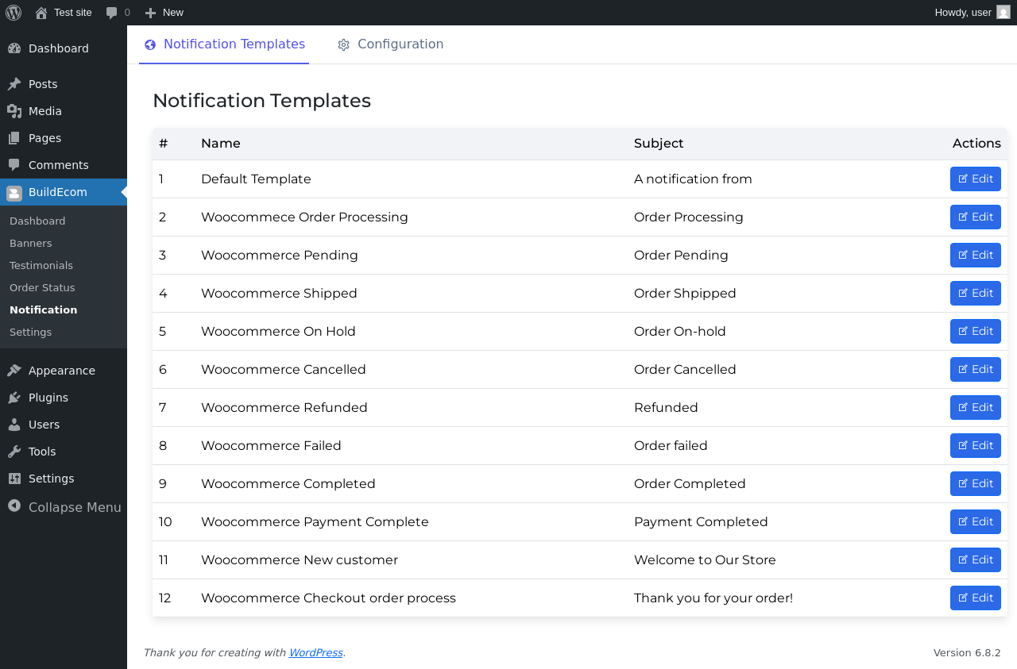Edit Woocommece Order Processing template
Screen dimensions: 1017x669
(976, 217)
